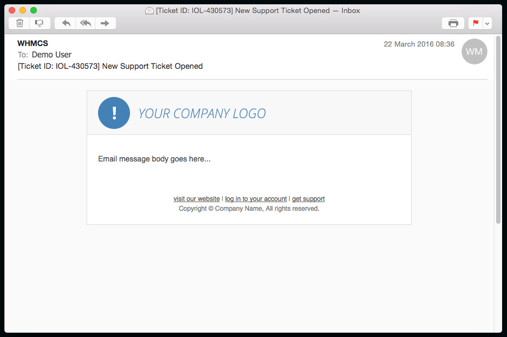Click the copyright Company Name line
Image resolution: width=507 pixels, height=337 pixels.
pos(249,209)
